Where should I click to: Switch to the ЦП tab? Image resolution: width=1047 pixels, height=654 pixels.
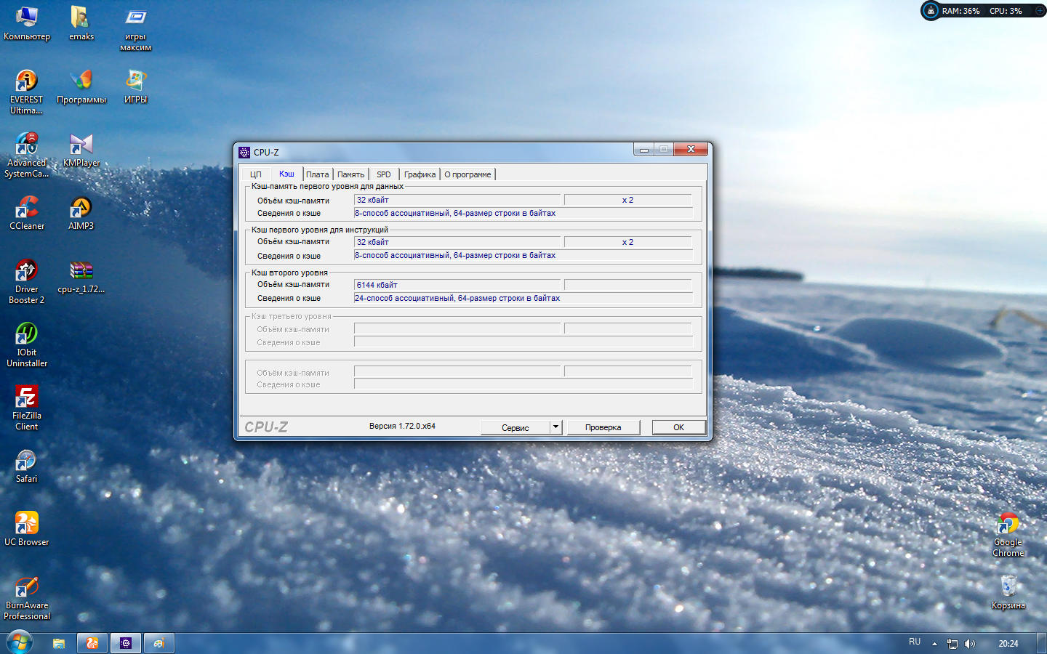tap(256, 174)
